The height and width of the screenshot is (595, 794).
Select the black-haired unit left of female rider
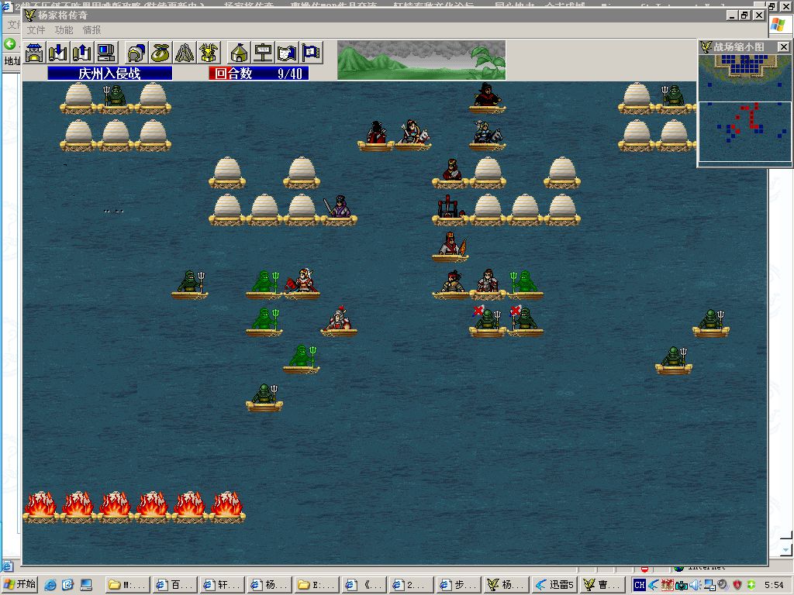(376, 134)
